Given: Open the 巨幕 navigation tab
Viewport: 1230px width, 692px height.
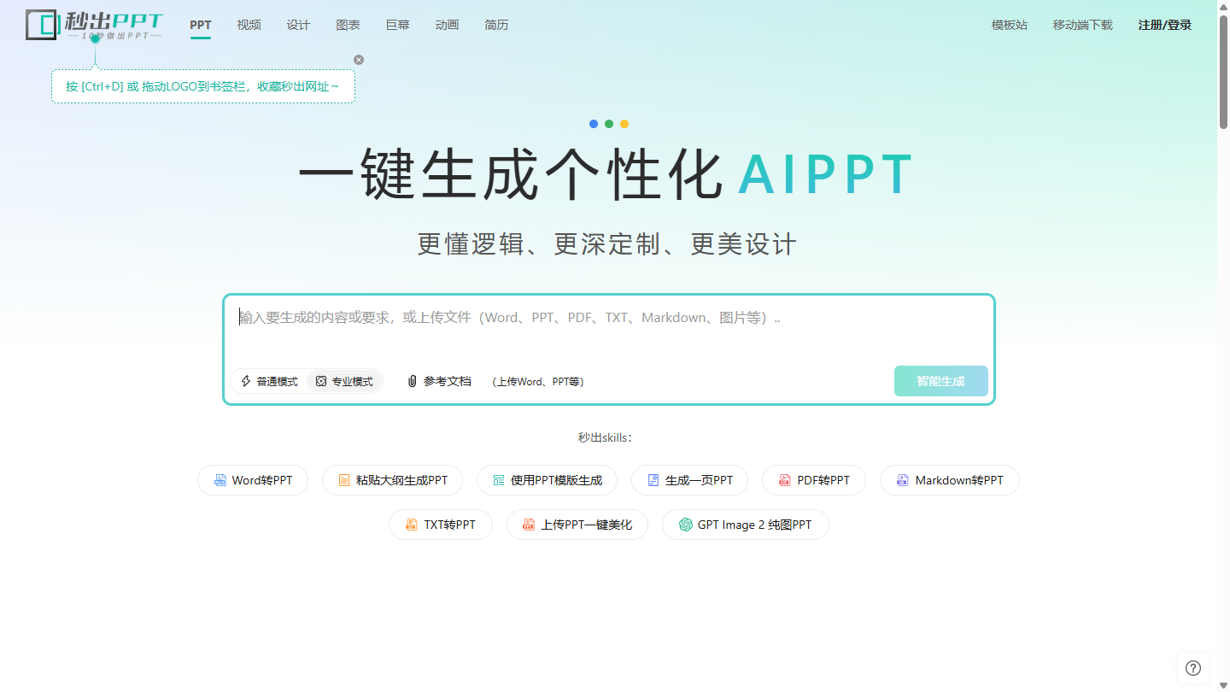Looking at the screenshot, I should point(398,25).
